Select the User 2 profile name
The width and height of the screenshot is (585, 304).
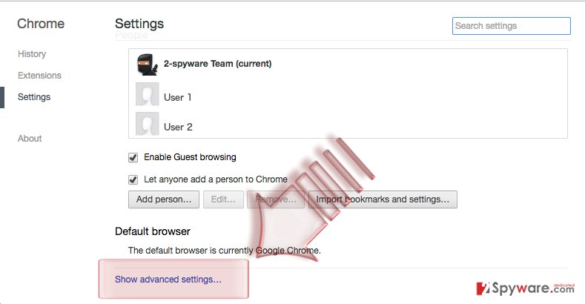click(178, 128)
